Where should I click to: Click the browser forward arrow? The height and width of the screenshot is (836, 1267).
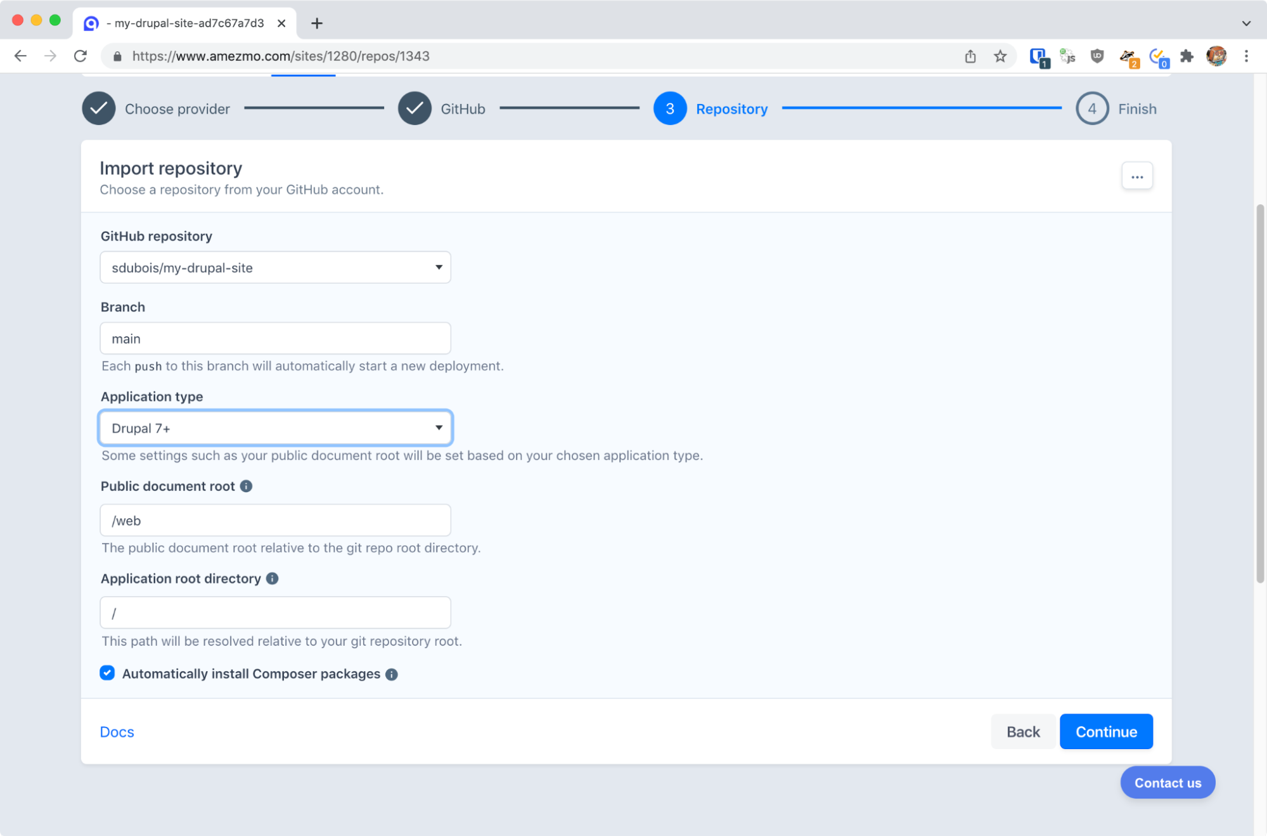[x=50, y=56]
